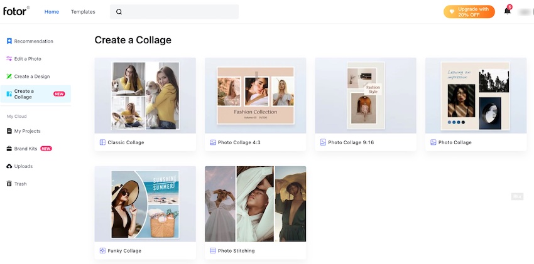Click the Brand Kits briefcase icon

tap(9, 149)
